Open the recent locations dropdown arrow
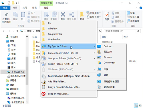The width and height of the screenshot is (143, 108). click(x=13, y=31)
